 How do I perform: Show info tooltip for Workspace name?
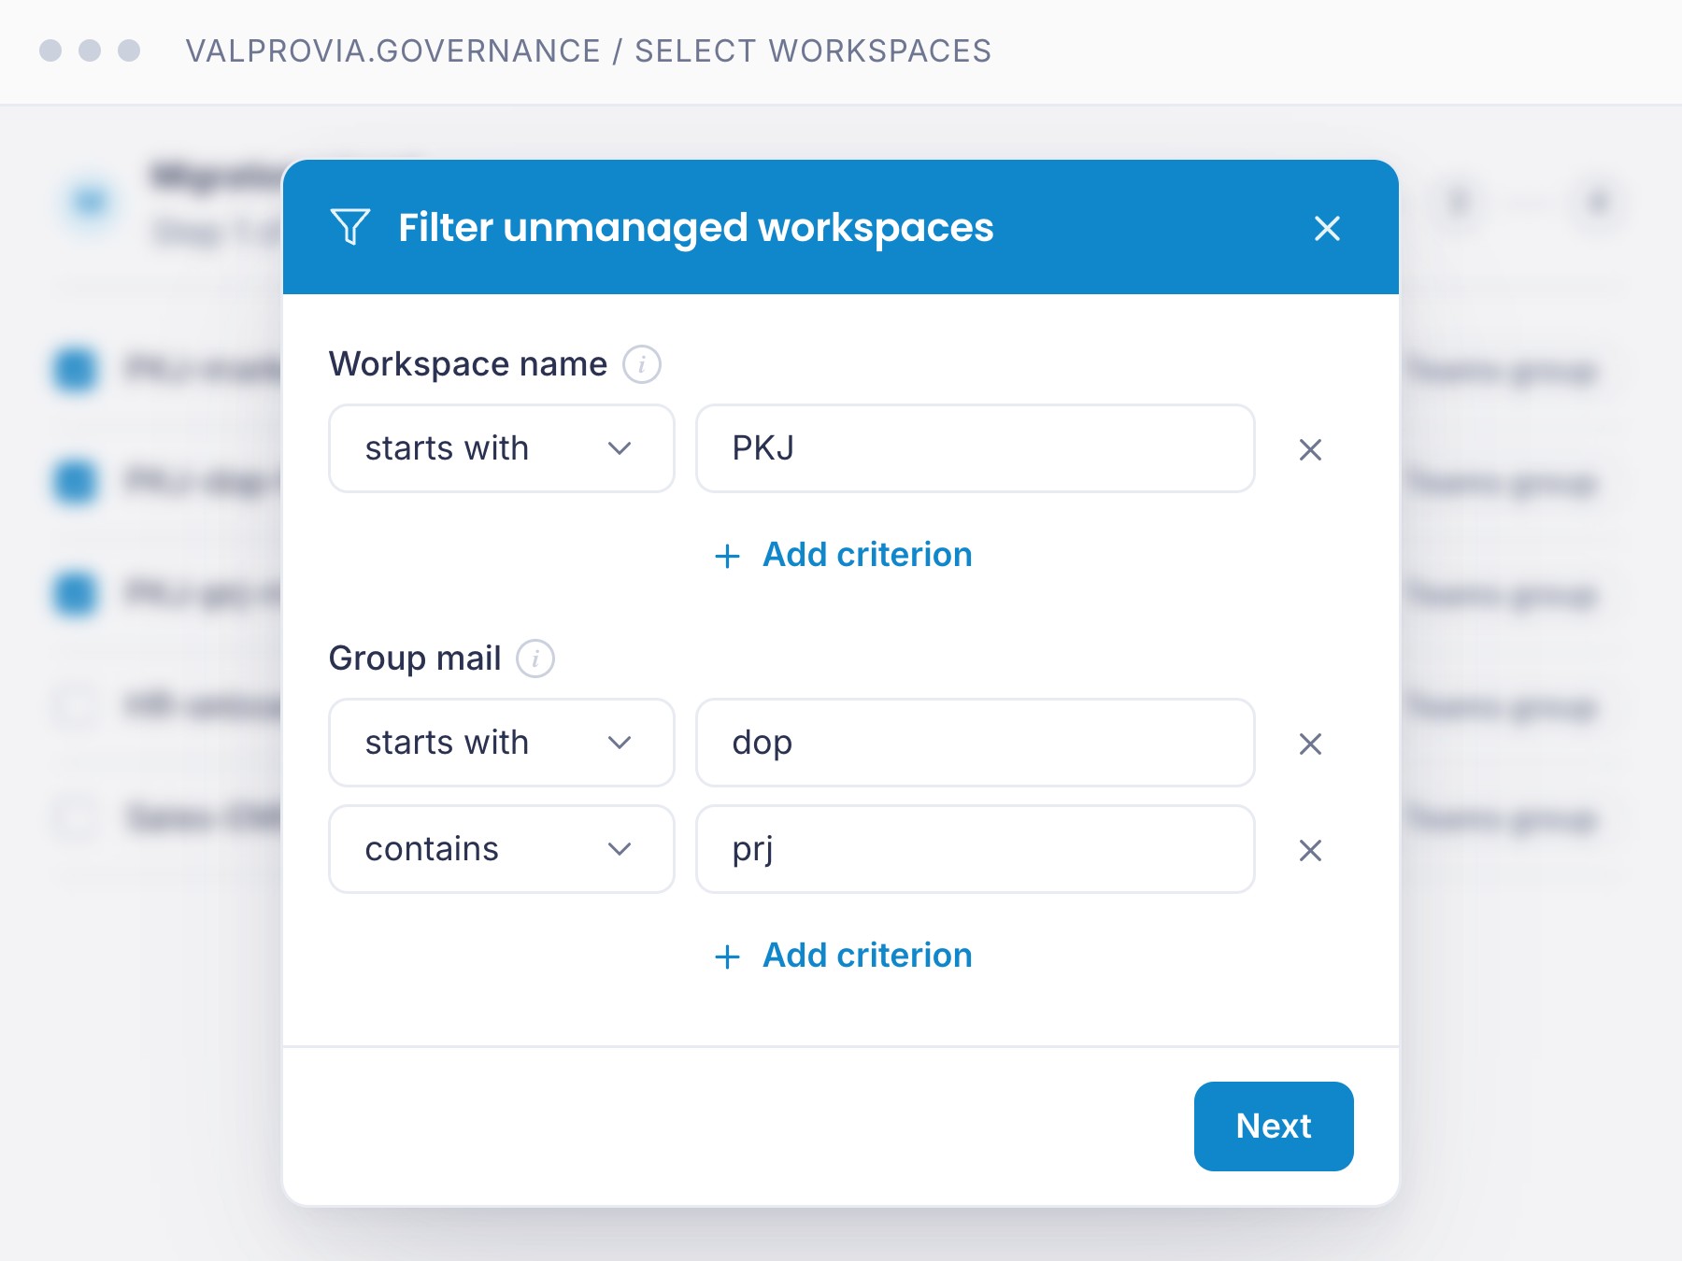coord(642,364)
